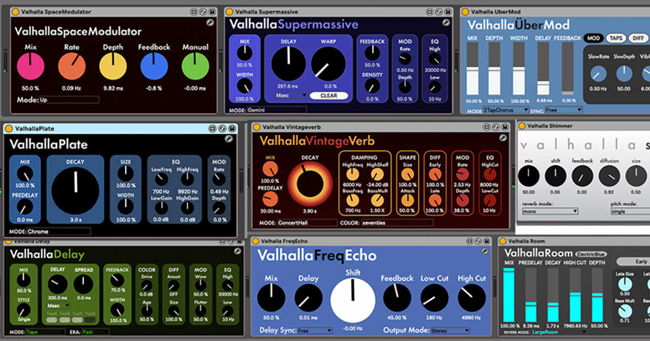This screenshot has width=650, height=341.
Task: Click save preset disk icon in Vintageverb title bar
Action: 504,127
